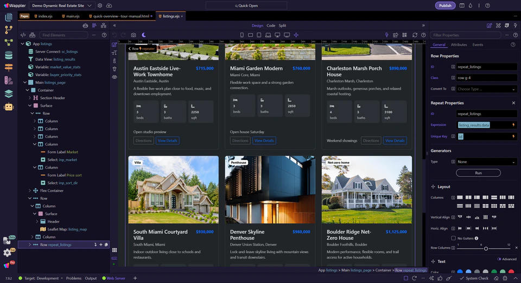Image resolution: width=521 pixels, height=283 pixels.
Task: Click the cloud upload icon in title bar
Action: tap(109, 5)
